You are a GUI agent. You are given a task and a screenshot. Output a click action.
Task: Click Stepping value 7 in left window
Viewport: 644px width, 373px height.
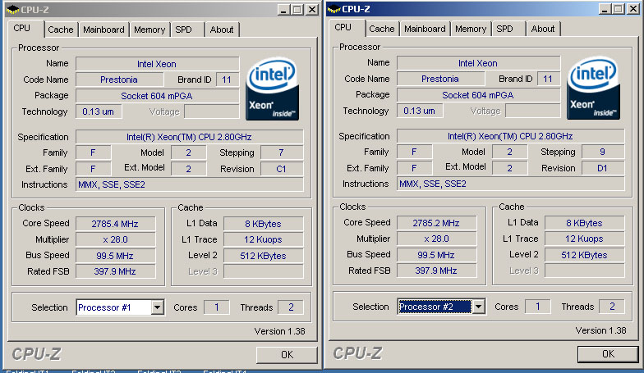click(x=282, y=152)
